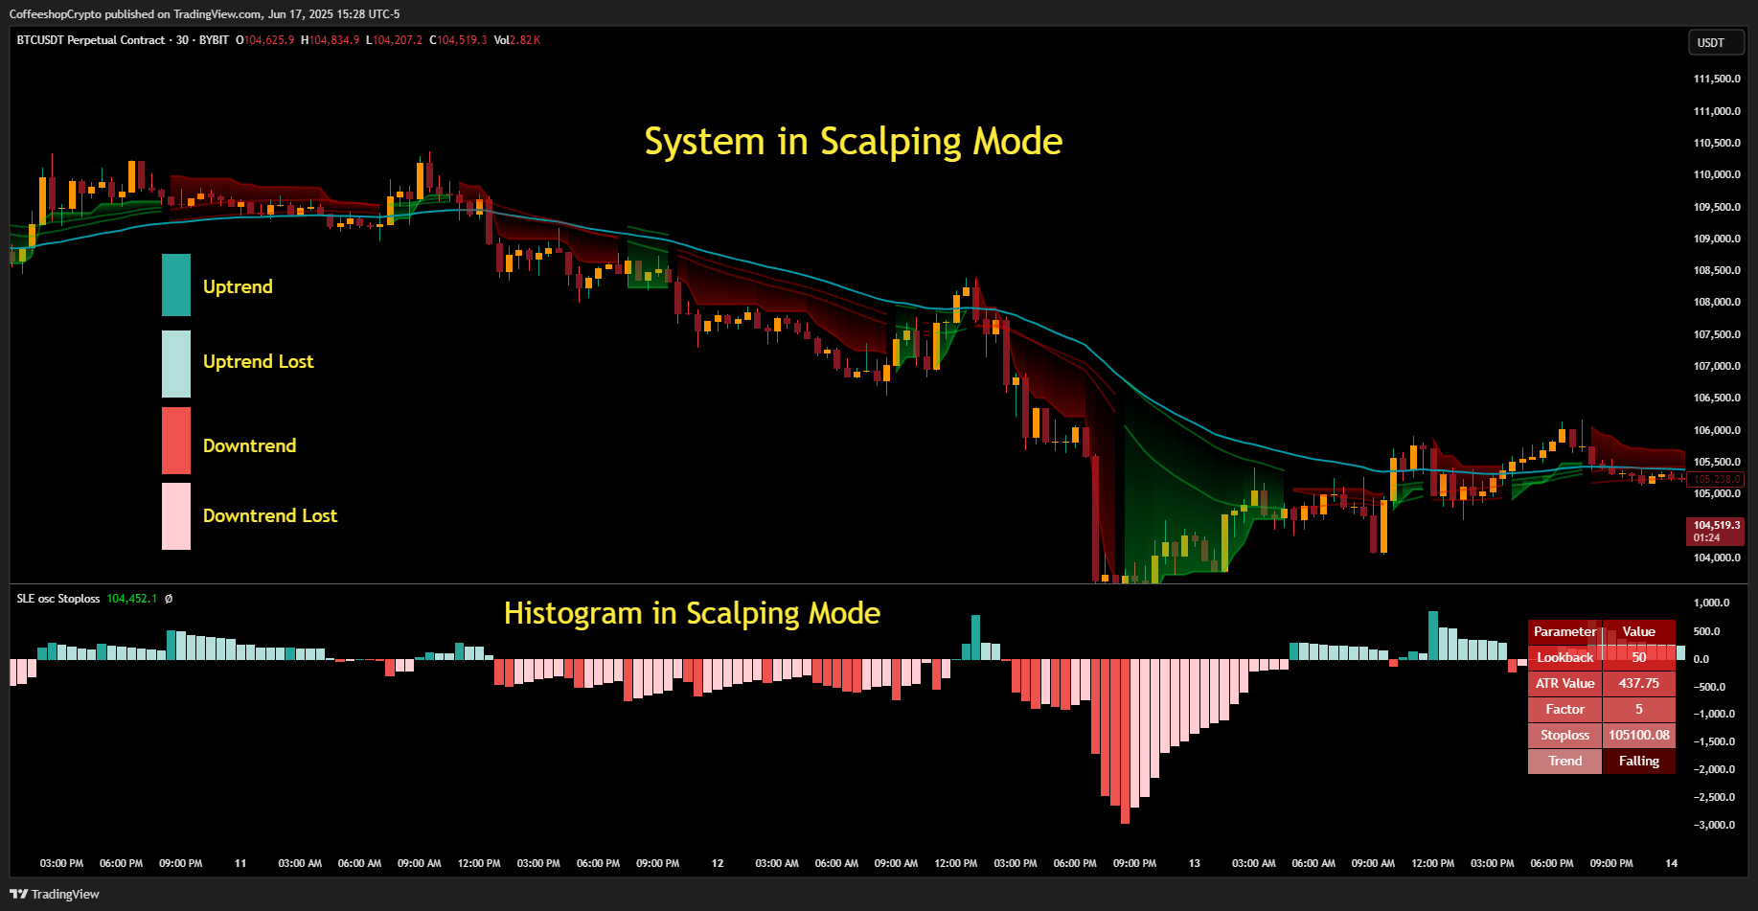Screen dimensions: 1758x911
Task: Click the 'Uptrend Lost' legend label
Action: (259, 361)
